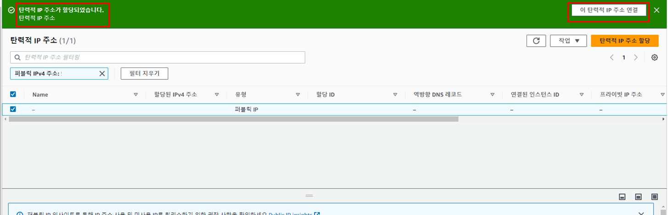Sort by 역방향 DNS 레코드 column
Viewport: 668px width, 215px height.
tap(492, 94)
